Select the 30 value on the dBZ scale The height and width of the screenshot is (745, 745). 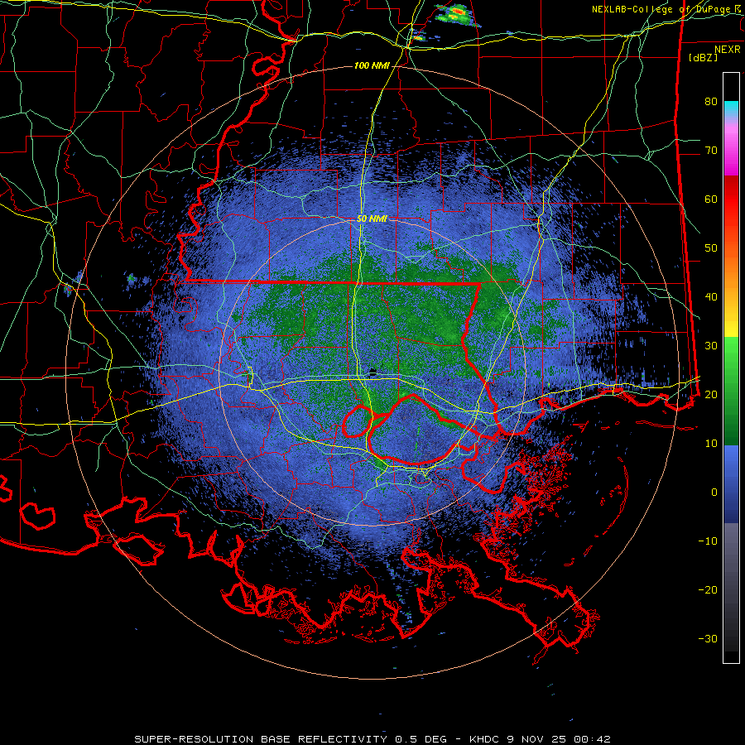tap(711, 346)
